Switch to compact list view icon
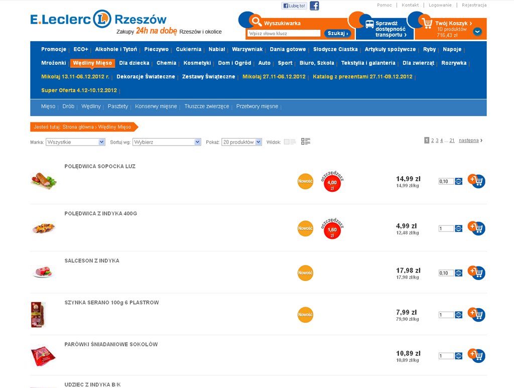 click(290, 142)
